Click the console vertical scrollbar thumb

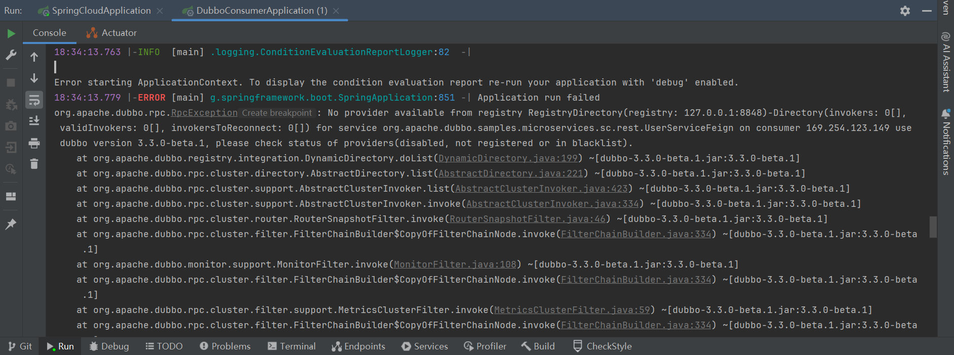pos(933,227)
